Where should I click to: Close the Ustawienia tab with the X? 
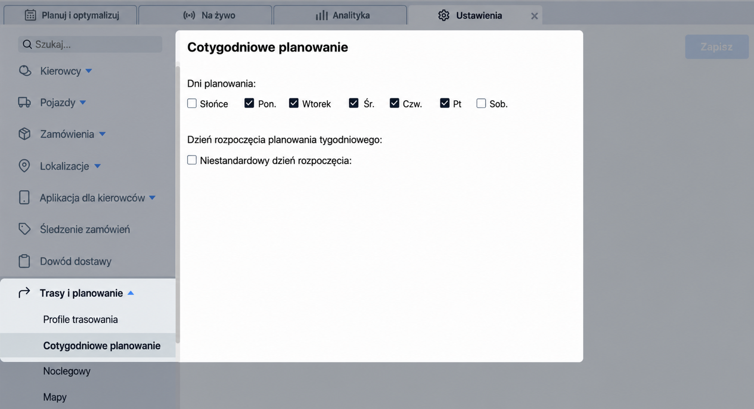point(534,16)
